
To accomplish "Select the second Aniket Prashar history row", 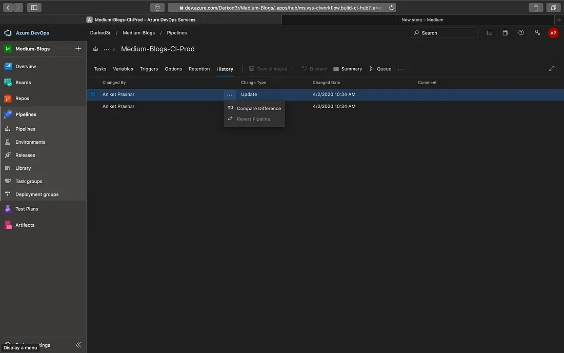I will [x=325, y=106].
